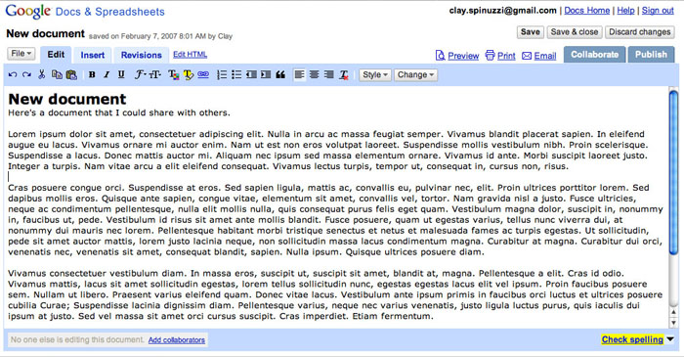Viewport: 684px width, 357px height.
Task: Open the Text color picker icon
Action: [x=174, y=74]
